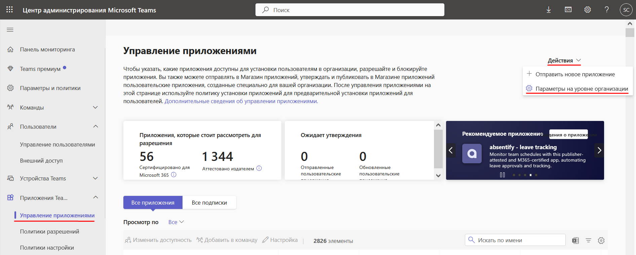
Task: Switch to the Все подписки tab
Action: [209, 203]
